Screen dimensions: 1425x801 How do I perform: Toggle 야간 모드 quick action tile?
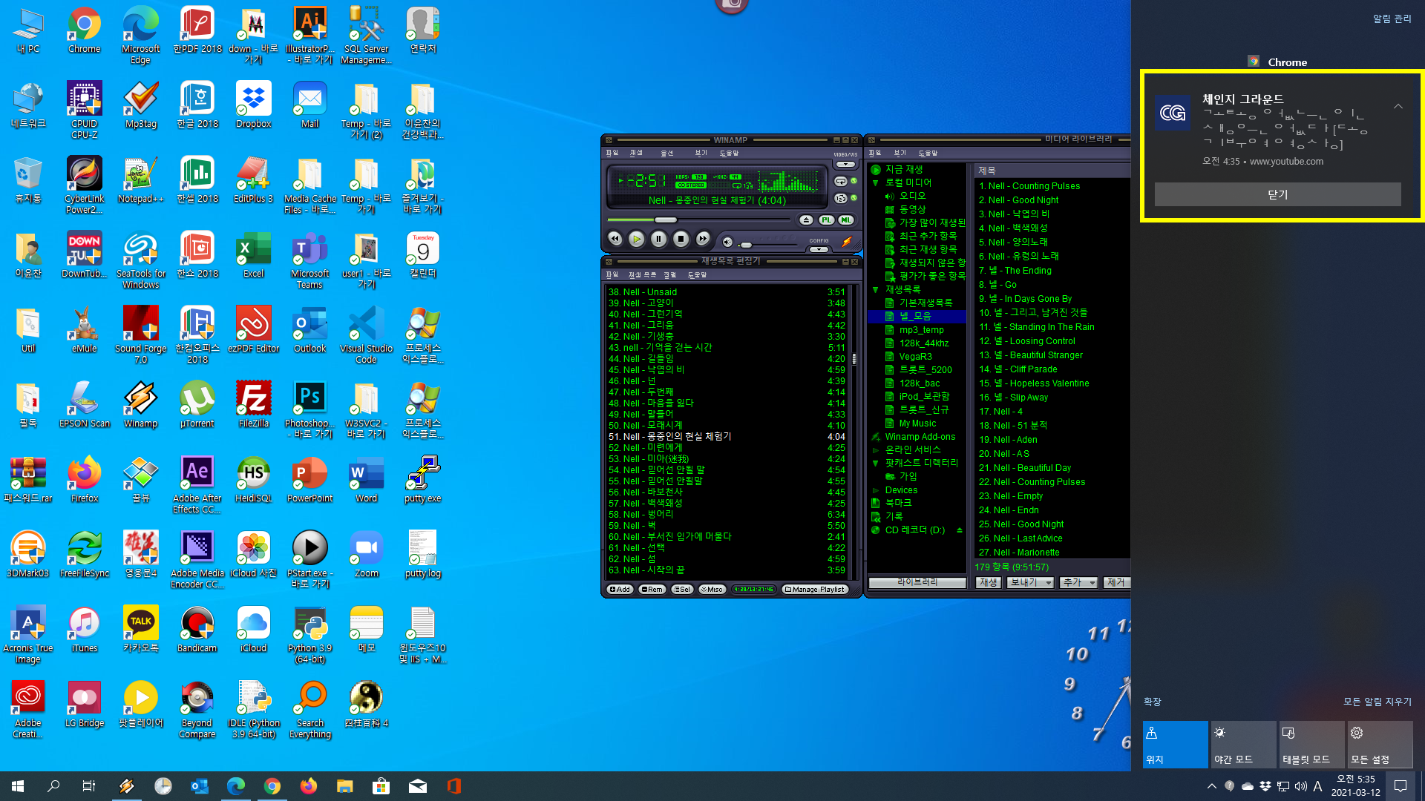click(1243, 744)
